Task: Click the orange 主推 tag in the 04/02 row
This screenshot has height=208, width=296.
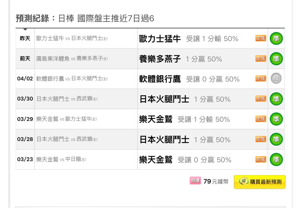Action: coord(261,79)
